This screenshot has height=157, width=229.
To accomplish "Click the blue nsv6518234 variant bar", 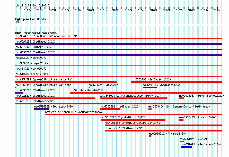I will point(187,147).
